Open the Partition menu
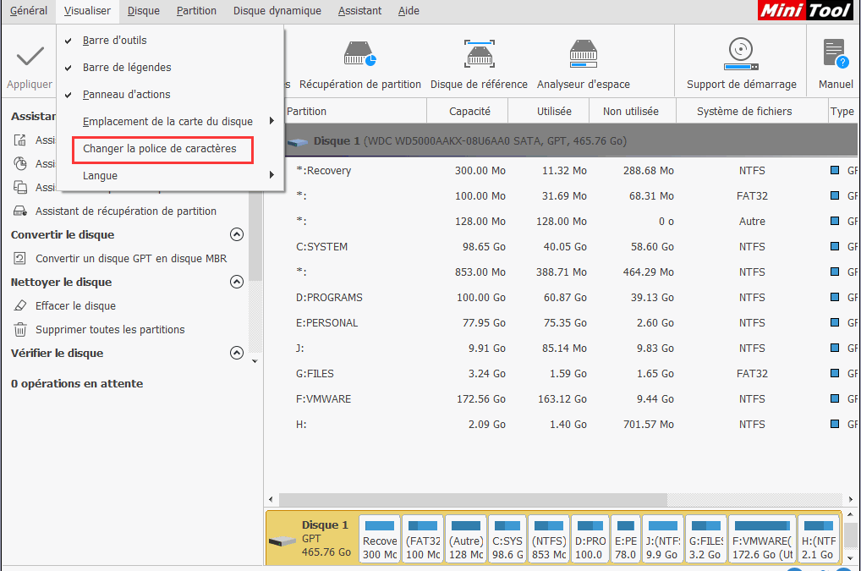 coord(196,11)
